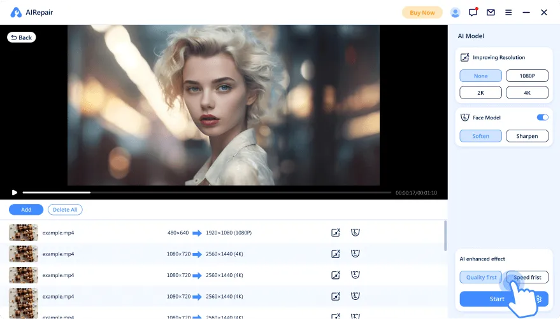This screenshot has width=560, height=319.
Task: Select None resolution option
Action: pos(480,76)
